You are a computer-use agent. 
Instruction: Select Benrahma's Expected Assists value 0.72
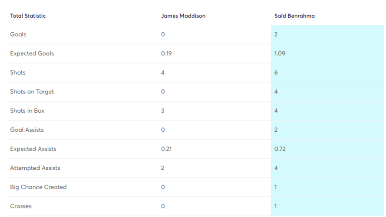[280, 149]
